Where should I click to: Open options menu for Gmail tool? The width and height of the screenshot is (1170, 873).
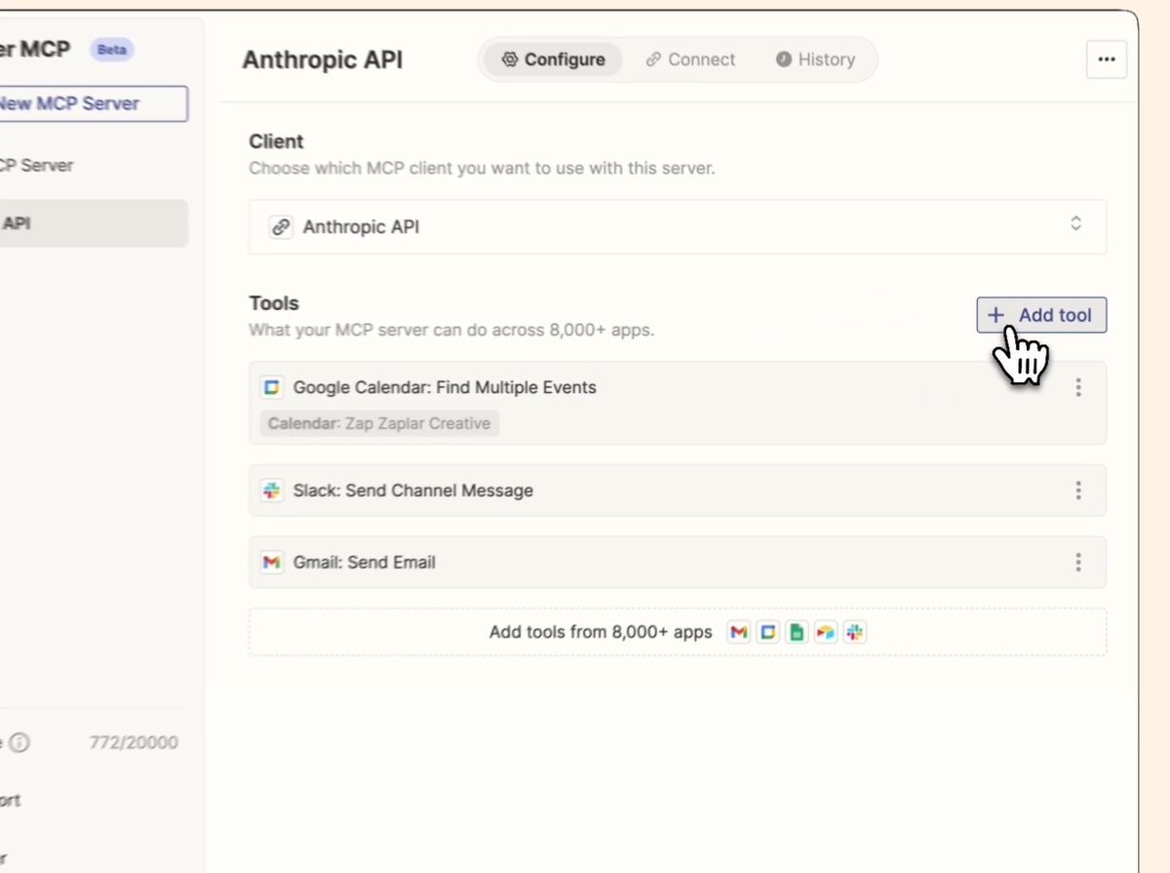click(x=1078, y=562)
